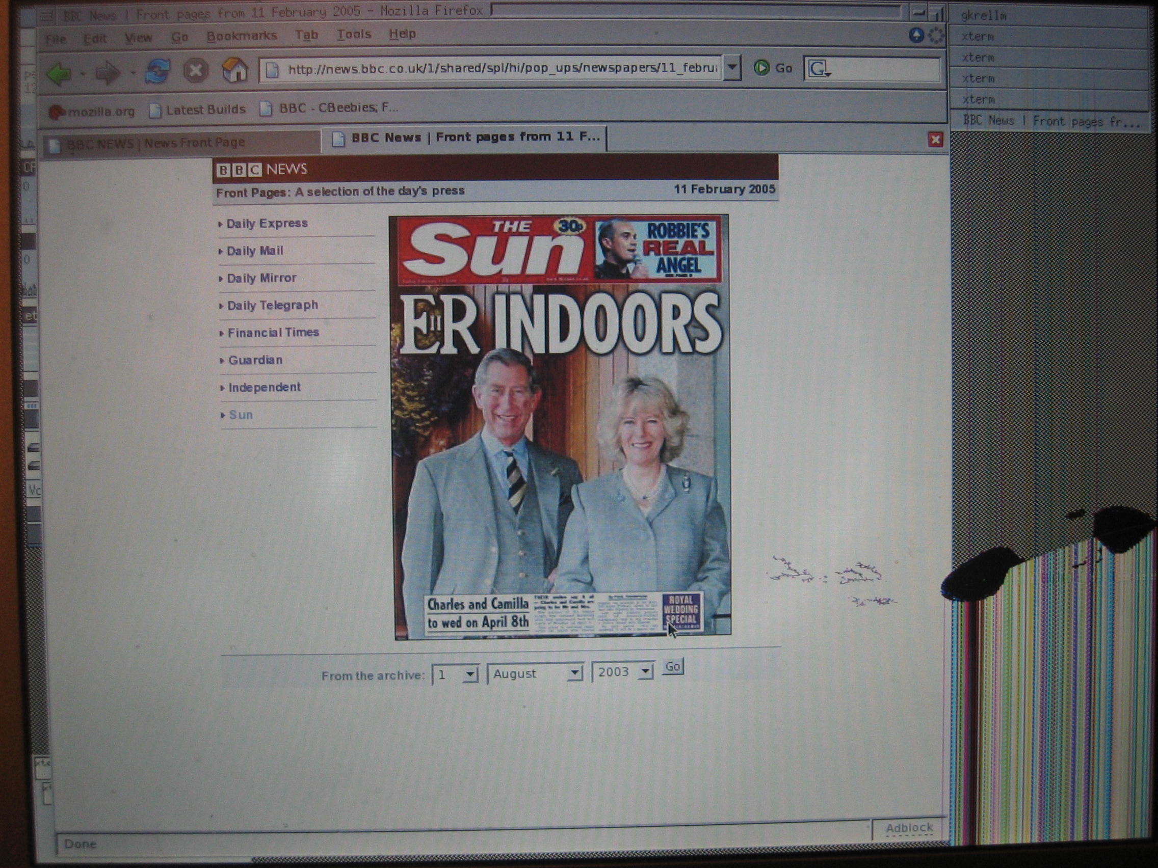Open mozilla.org bookmark
The width and height of the screenshot is (1158, 868).
pyautogui.click(x=92, y=112)
